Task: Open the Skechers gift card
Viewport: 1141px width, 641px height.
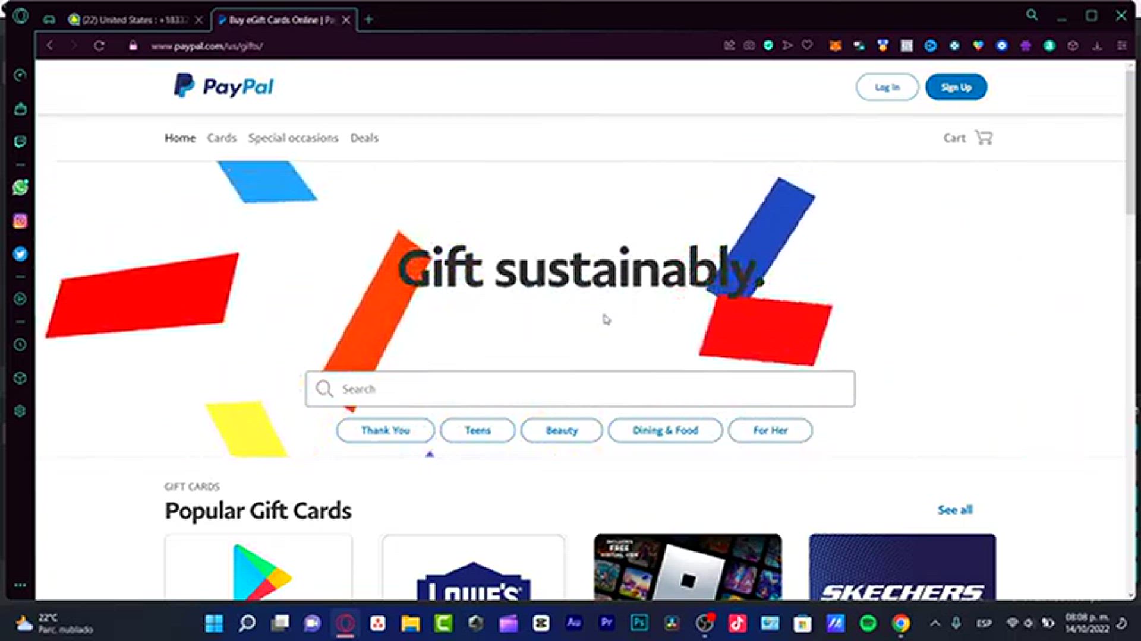Action: [903, 567]
